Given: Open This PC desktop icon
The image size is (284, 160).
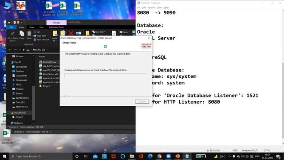Looking at the screenshot, I should [7, 7].
